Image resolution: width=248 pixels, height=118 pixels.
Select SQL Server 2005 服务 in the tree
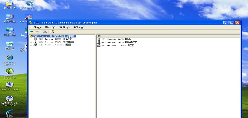[53, 39]
